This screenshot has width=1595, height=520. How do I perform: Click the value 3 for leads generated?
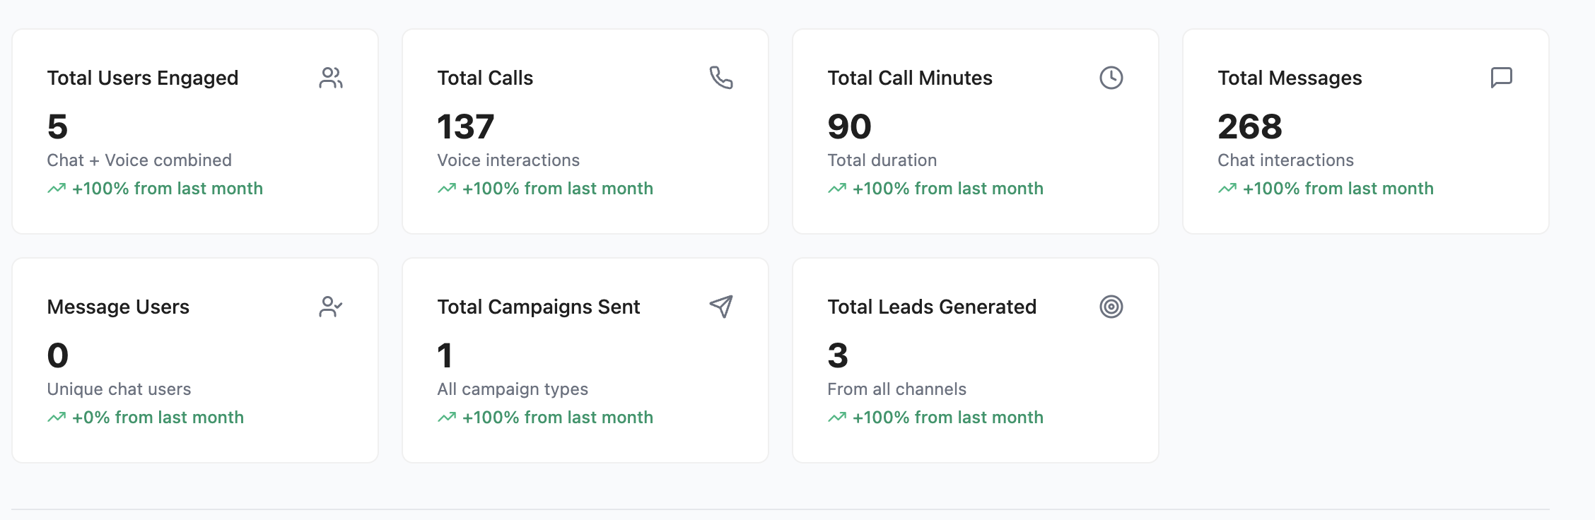pyautogui.click(x=838, y=355)
